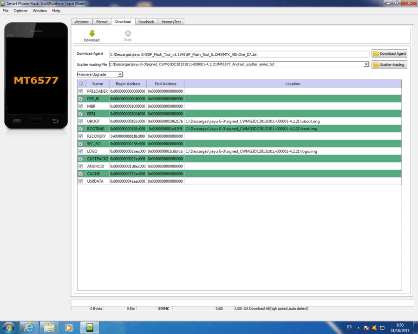This screenshot has height=334, width=418.
Task: Click the uboot.img location cell
Action: [x=293, y=121]
